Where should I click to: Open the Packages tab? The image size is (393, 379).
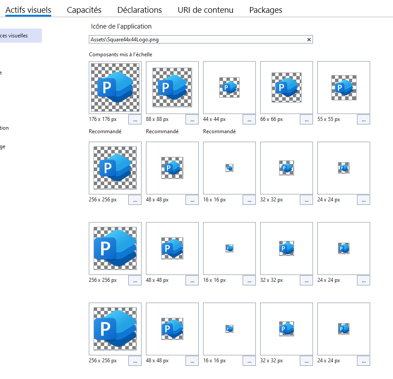click(266, 10)
